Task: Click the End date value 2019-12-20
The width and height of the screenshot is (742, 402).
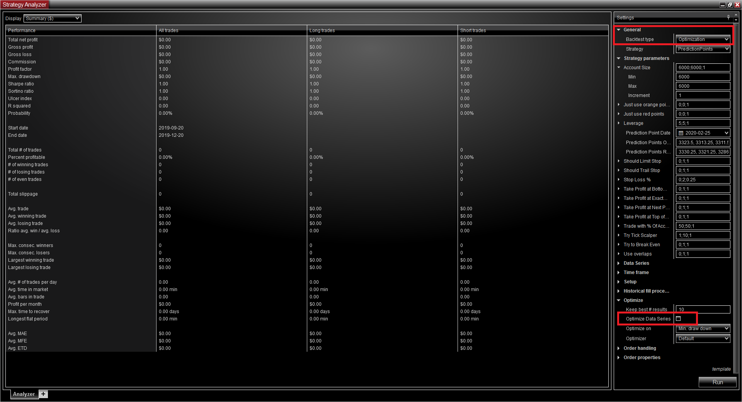Action: (171, 135)
